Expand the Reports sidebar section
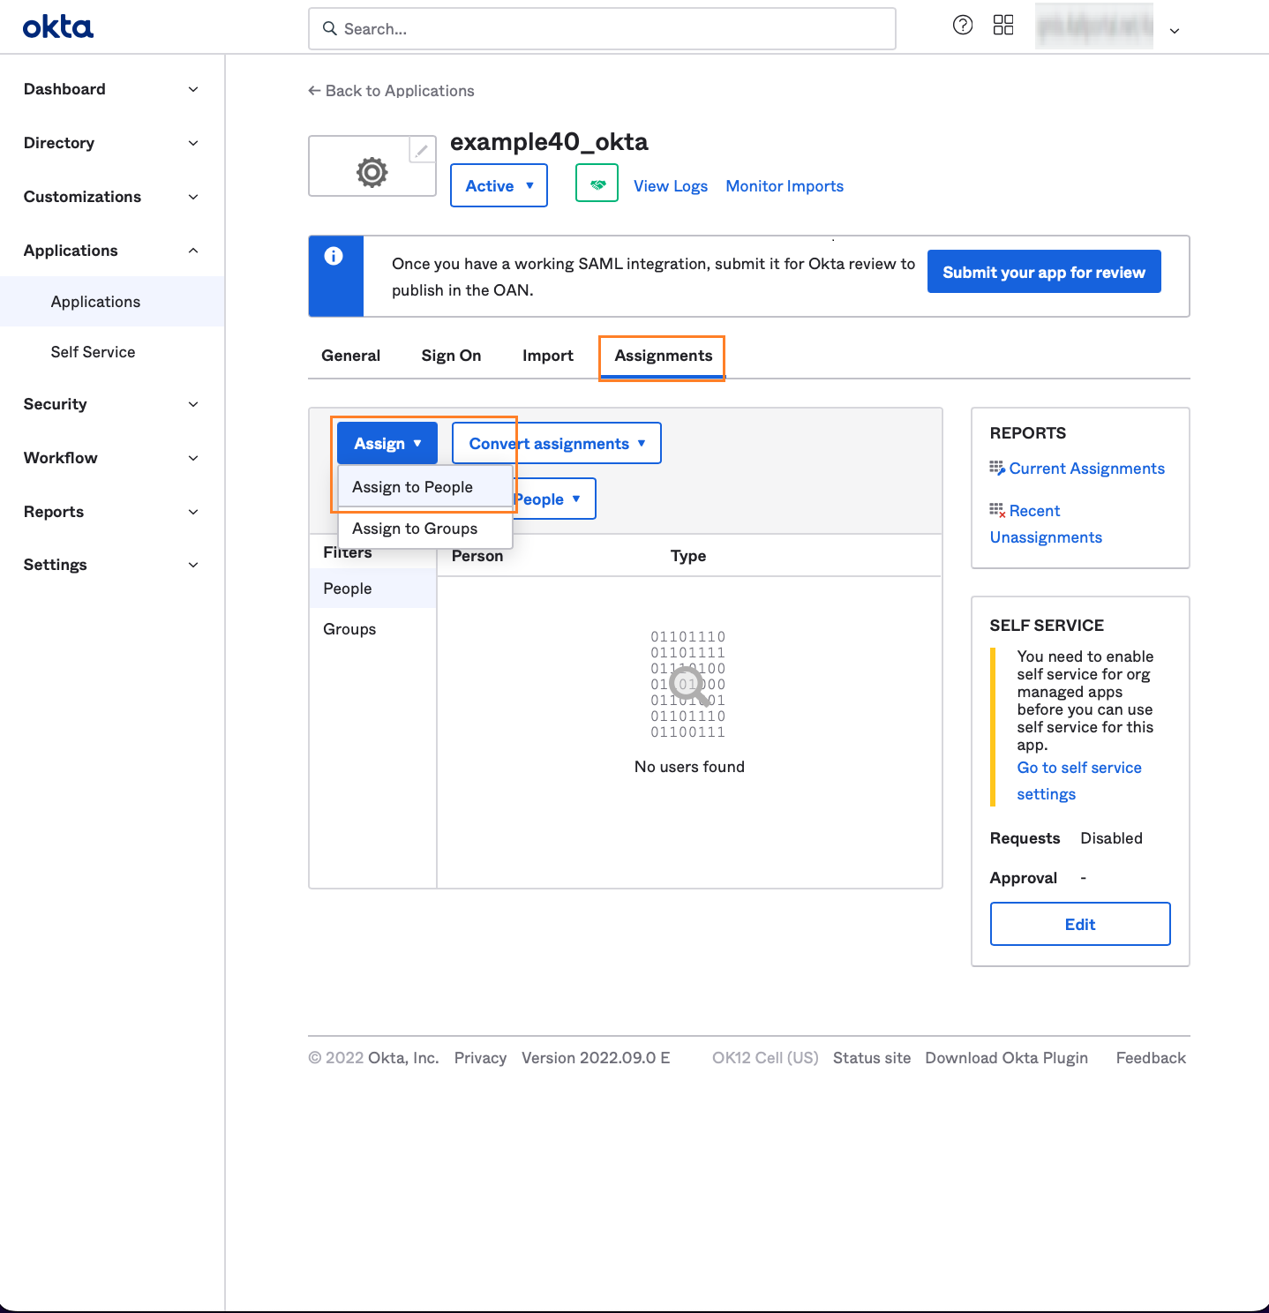The height and width of the screenshot is (1313, 1269). (111, 512)
